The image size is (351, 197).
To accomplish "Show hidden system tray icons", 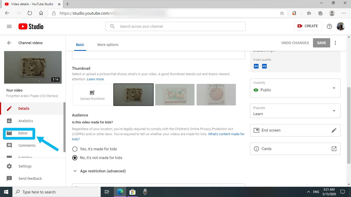I will [x=308, y=192].
